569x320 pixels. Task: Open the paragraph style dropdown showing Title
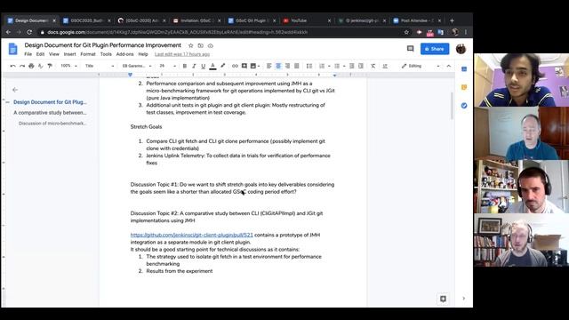[100, 66]
